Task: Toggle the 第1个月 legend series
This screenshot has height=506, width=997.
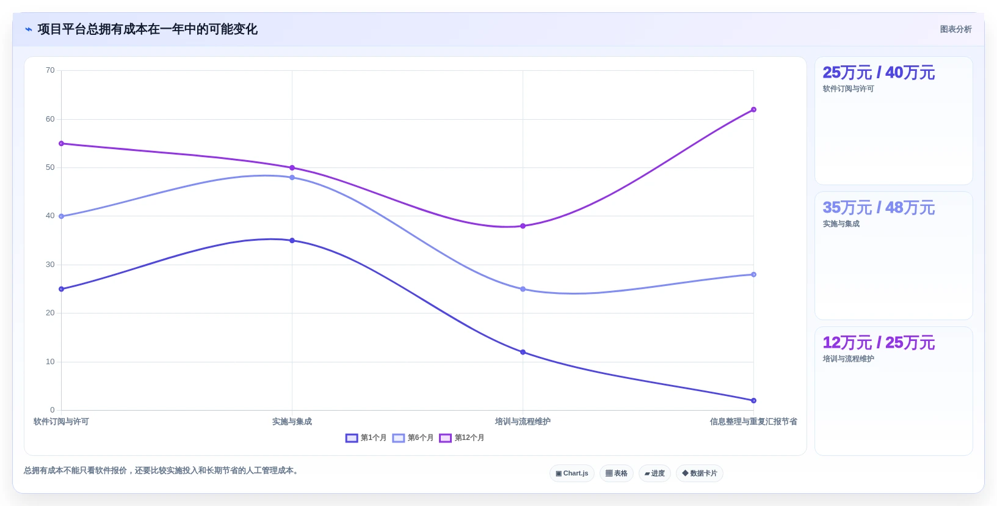Action: (x=366, y=438)
